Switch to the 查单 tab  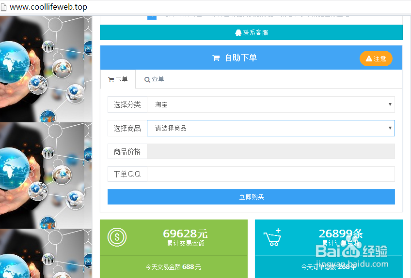pyautogui.click(x=154, y=79)
